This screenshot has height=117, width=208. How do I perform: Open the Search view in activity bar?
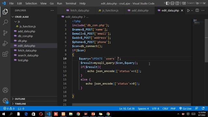[5, 22]
